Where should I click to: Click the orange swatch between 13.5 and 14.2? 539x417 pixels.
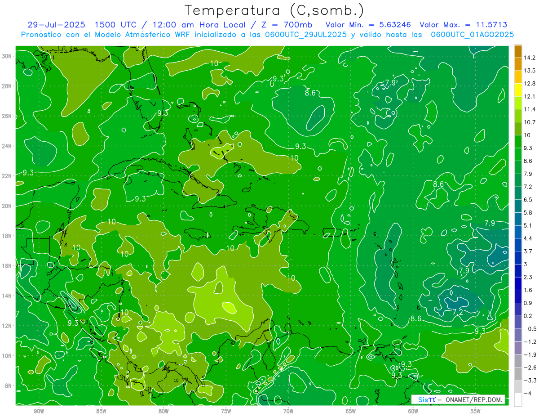[518, 64]
